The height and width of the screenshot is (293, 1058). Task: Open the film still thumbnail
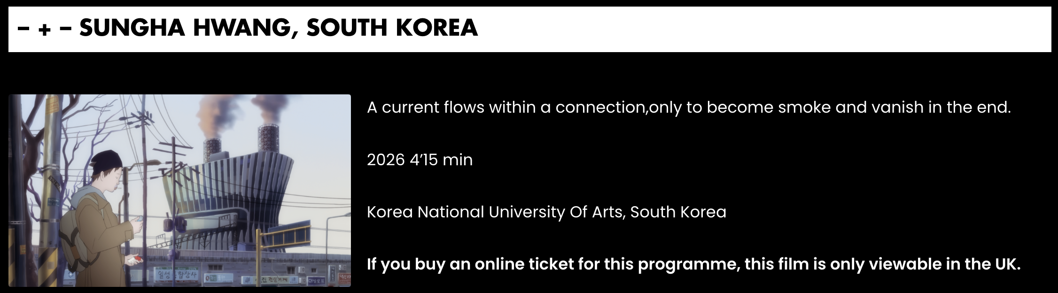(179, 190)
